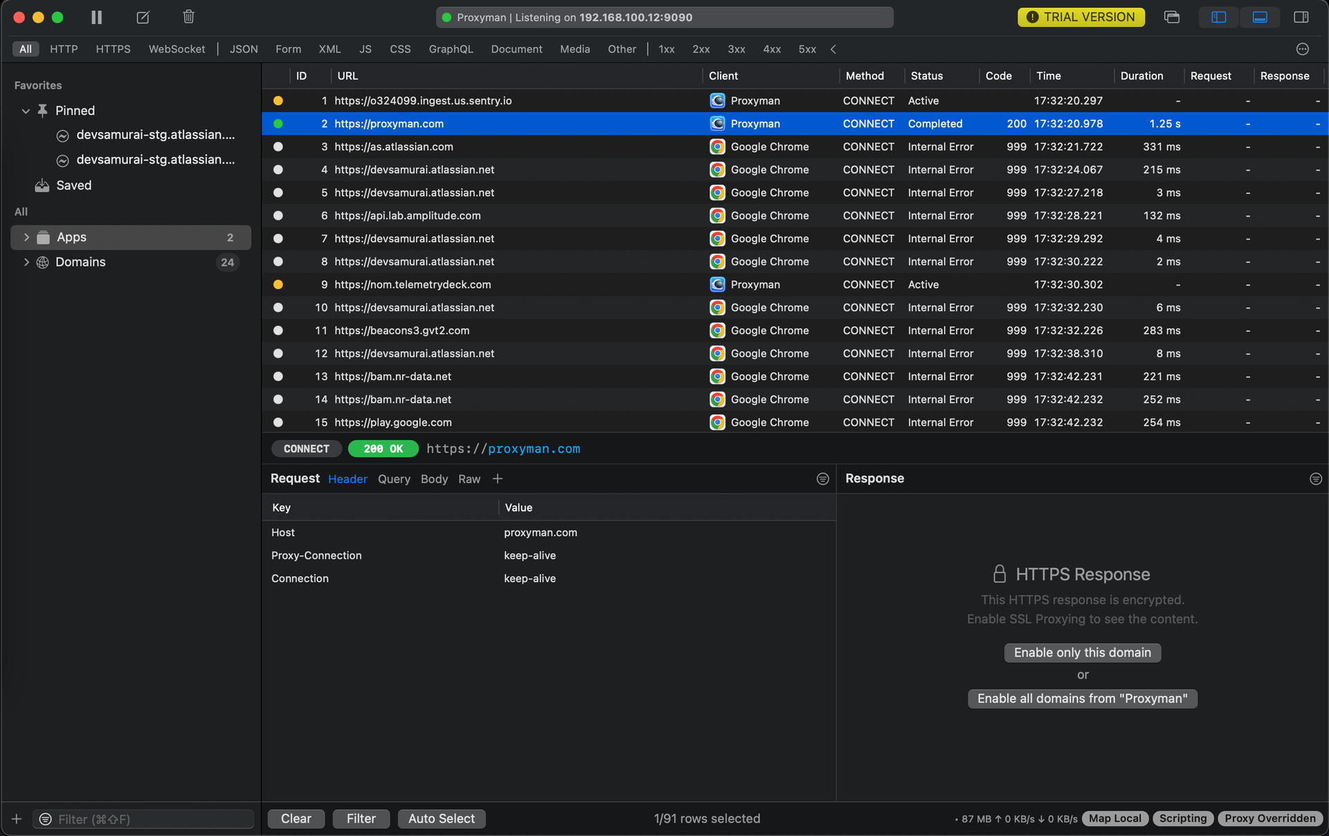1329x836 pixels.
Task: Filter by JSON content type
Action: [x=244, y=49]
